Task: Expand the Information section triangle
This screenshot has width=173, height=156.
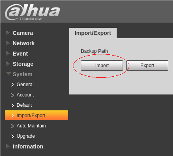Action: (x=8, y=146)
